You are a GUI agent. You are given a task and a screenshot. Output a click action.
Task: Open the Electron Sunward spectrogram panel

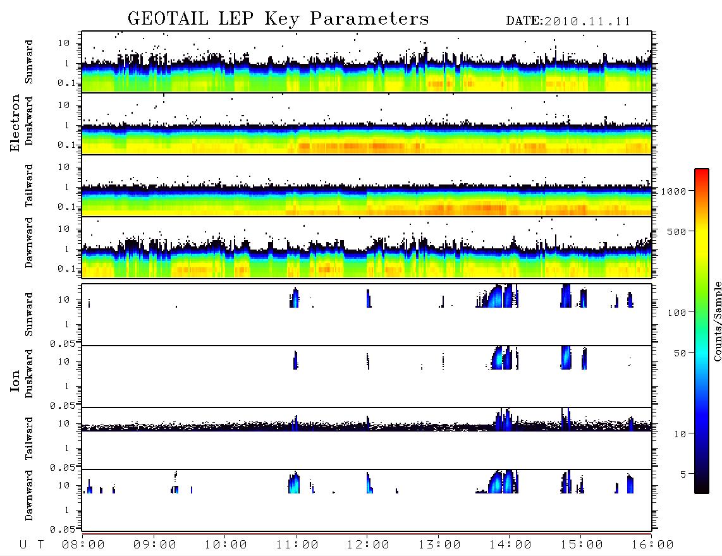point(367,62)
